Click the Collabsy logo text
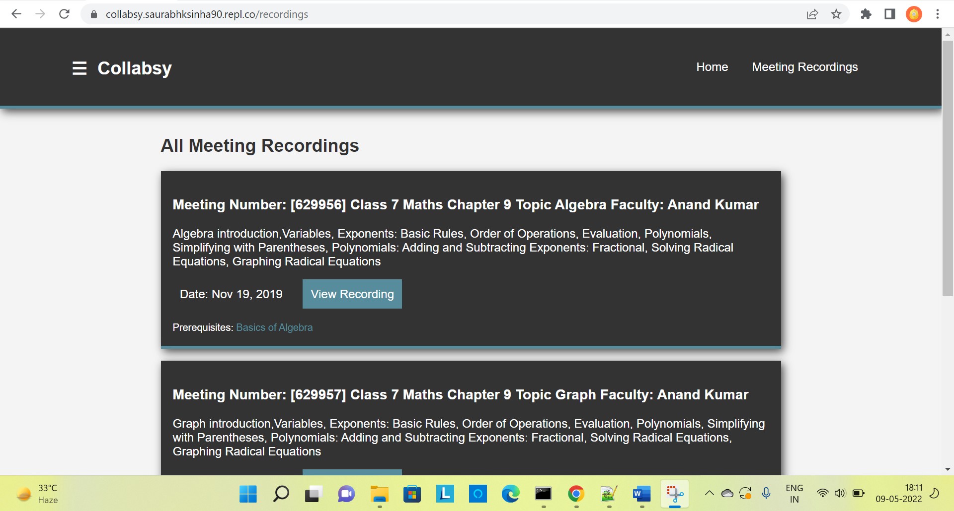Viewport: 954px width, 511px height. point(135,68)
